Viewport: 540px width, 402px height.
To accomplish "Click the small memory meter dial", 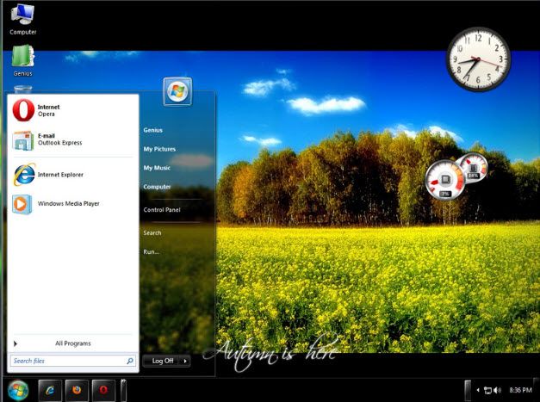I will coord(474,168).
